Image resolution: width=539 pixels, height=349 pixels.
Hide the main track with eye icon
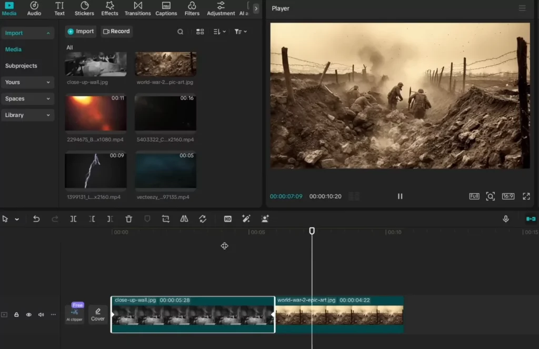click(x=28, y=315)
